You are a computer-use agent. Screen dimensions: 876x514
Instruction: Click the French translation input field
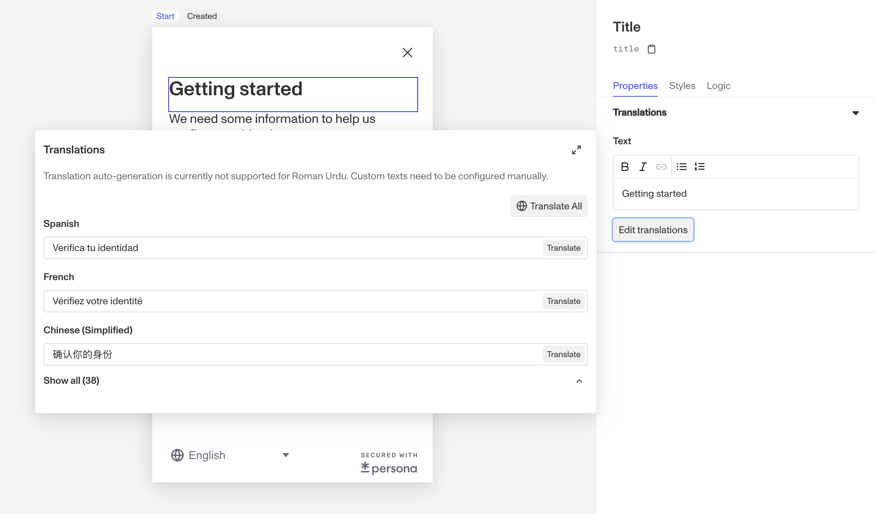[245, 301]
